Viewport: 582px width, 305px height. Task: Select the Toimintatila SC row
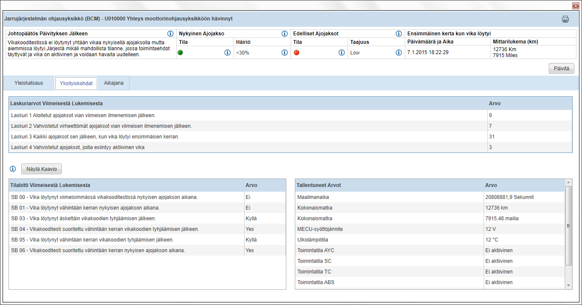(x=430, y=261)
